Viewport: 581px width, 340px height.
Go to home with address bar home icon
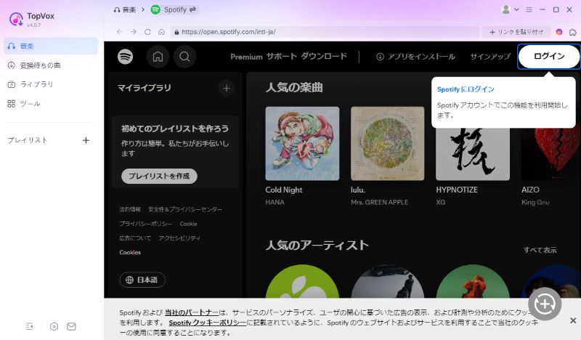(x=161, y=32)
